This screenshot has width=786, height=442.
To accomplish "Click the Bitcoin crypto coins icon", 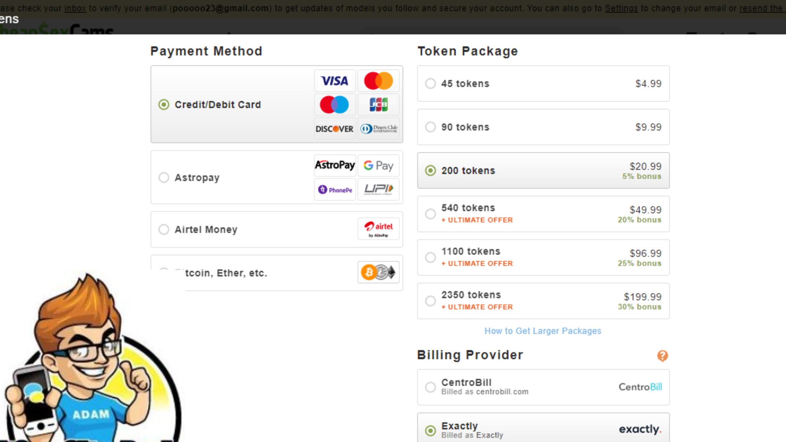I will click(x=378, y=272).
